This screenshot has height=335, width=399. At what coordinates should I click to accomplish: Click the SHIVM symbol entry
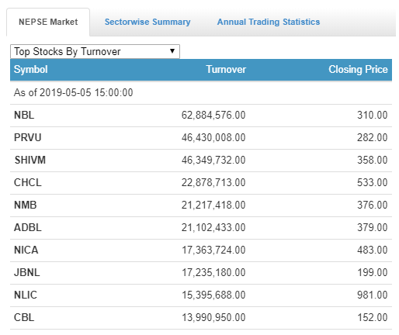30,160
